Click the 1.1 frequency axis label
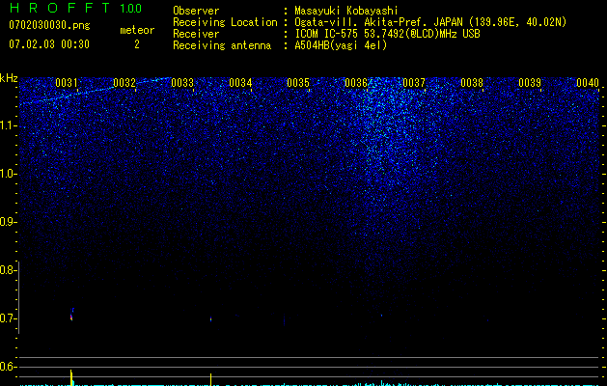607x386 pixels. 8,125
